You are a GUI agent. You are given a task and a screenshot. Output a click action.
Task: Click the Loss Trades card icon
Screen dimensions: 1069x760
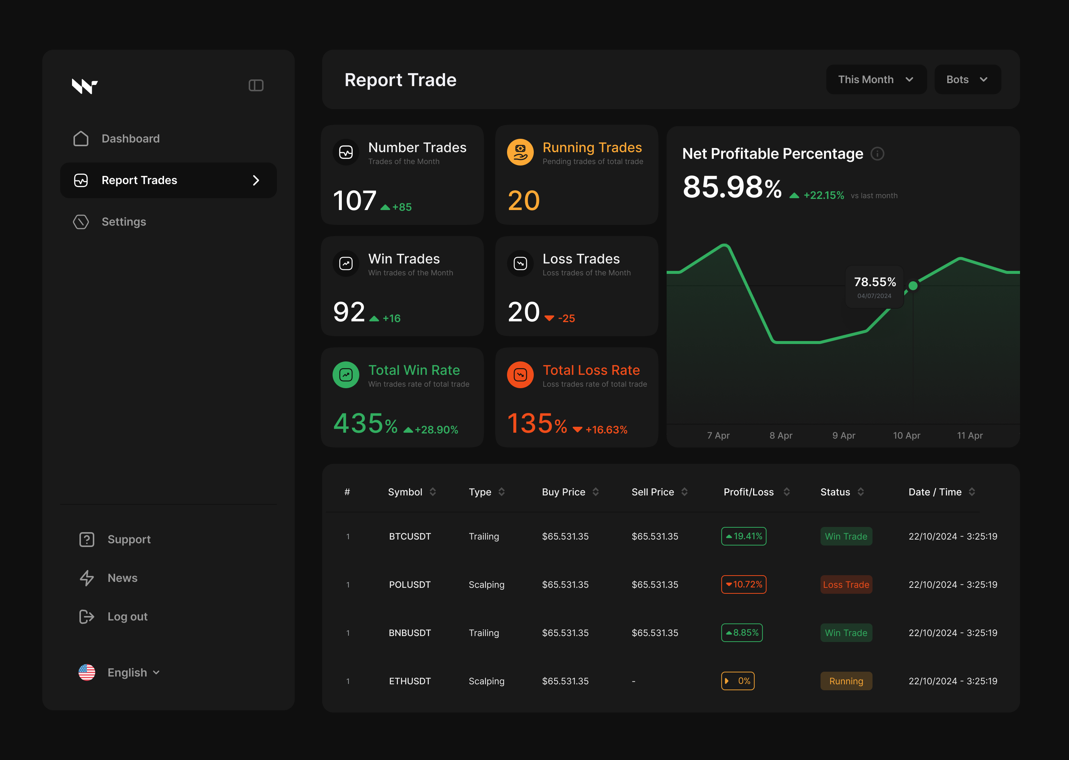(x=520, y=263)
